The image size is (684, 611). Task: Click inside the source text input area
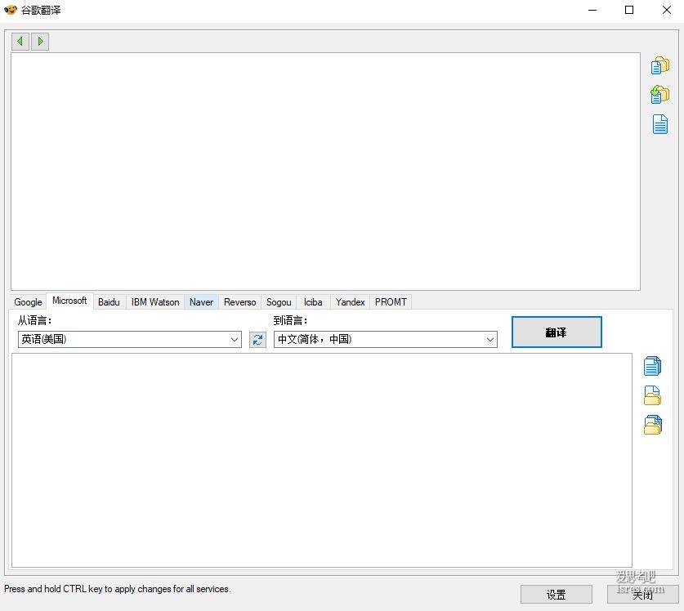coord(325,172)
